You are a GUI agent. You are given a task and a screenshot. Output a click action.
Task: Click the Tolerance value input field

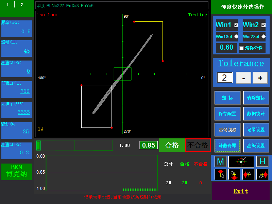224,78
